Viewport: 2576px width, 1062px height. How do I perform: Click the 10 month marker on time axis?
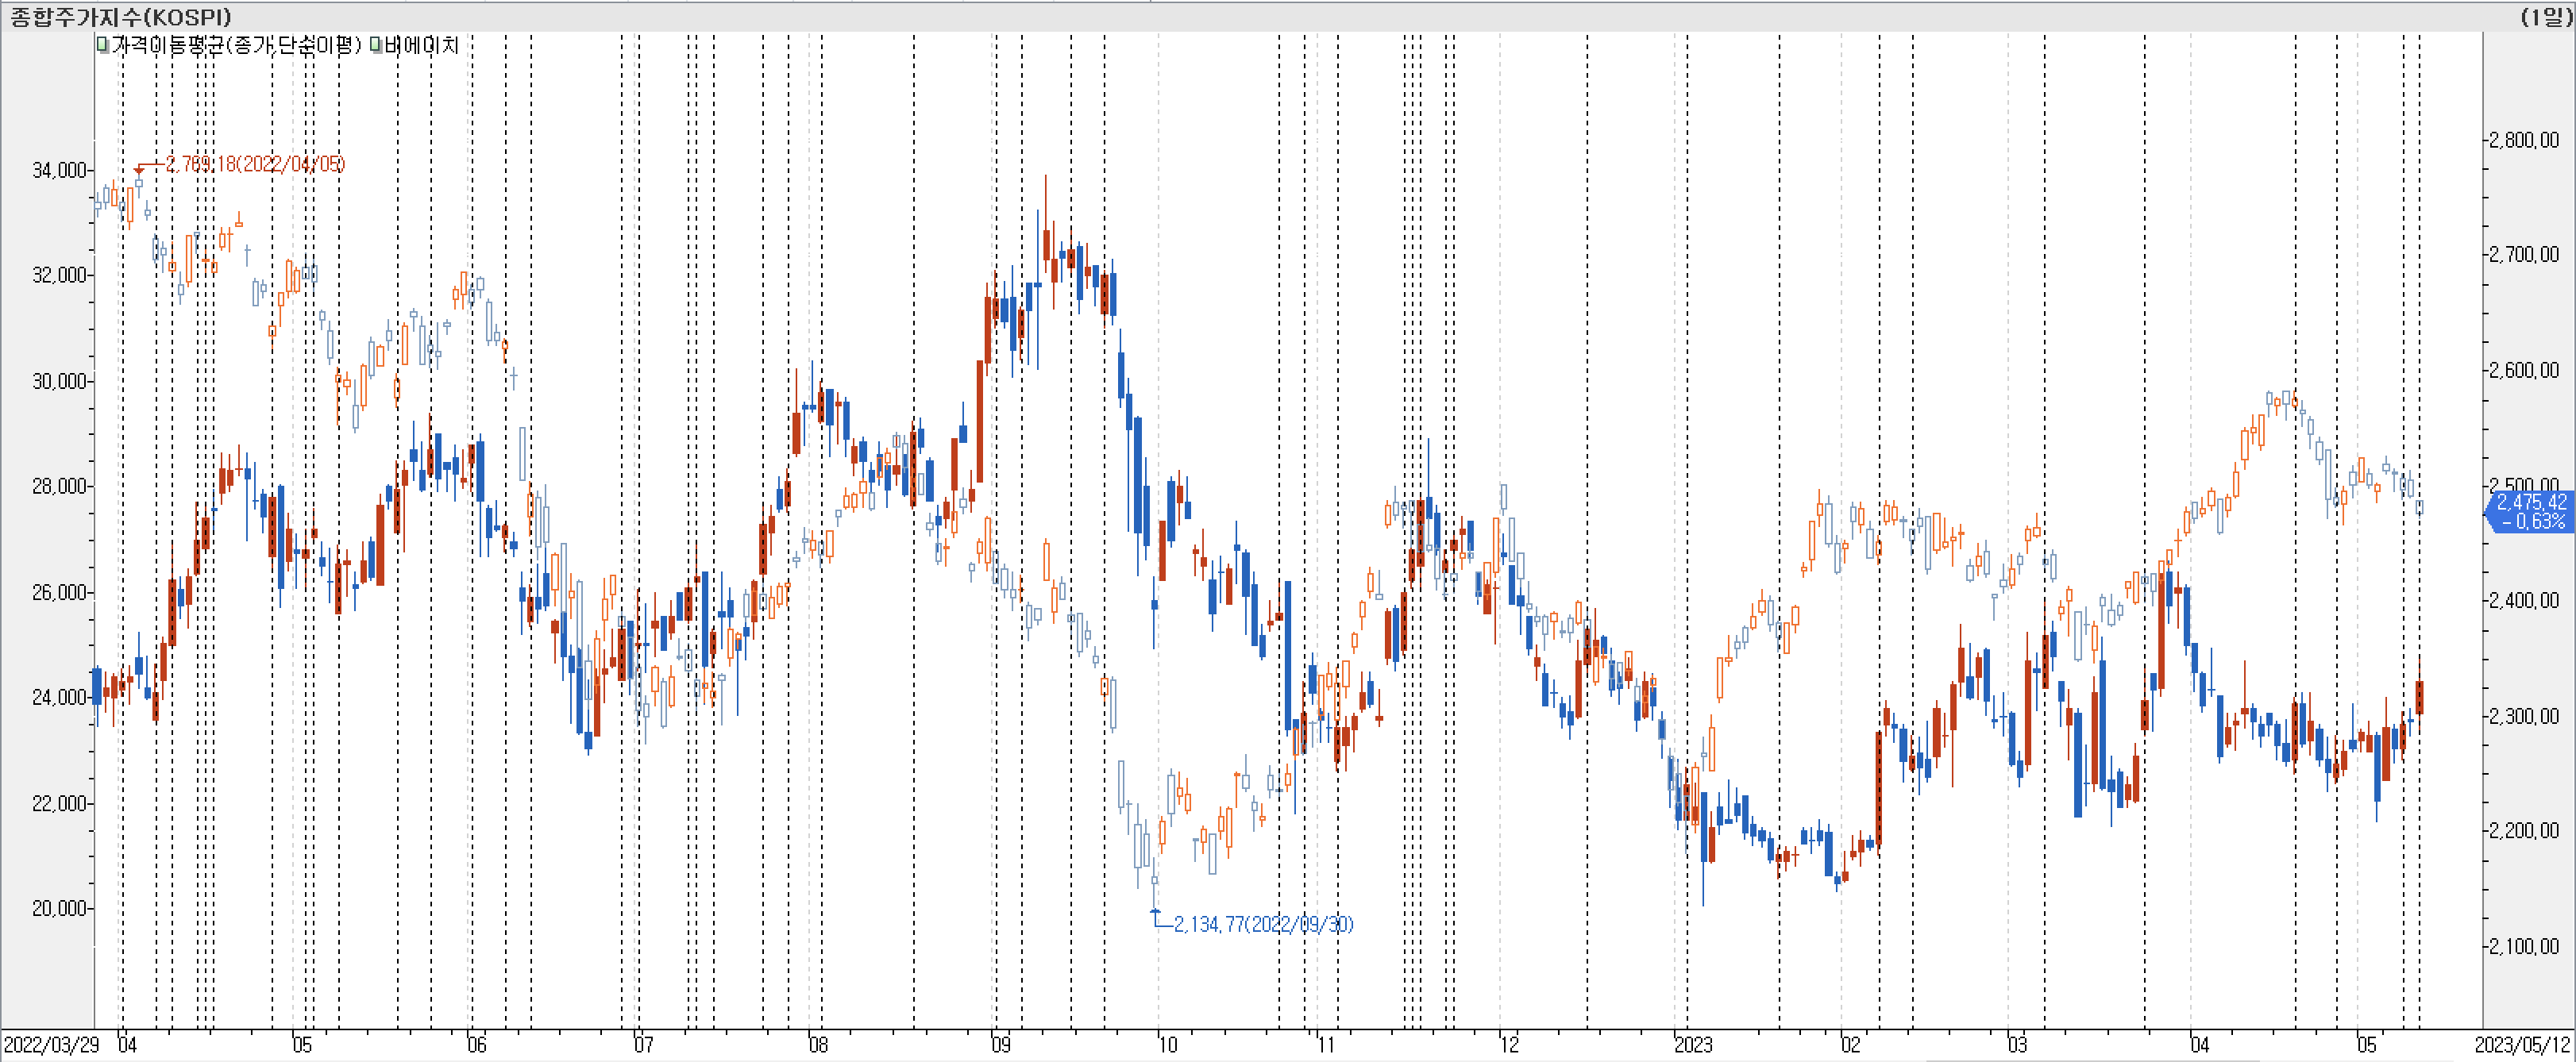[1167, 1045]
